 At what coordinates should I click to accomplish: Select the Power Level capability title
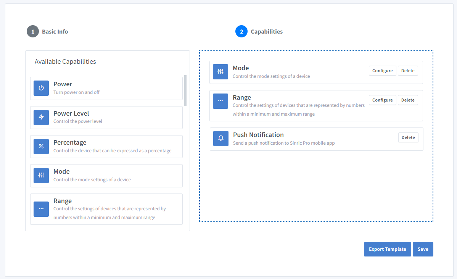click(71, 113)
